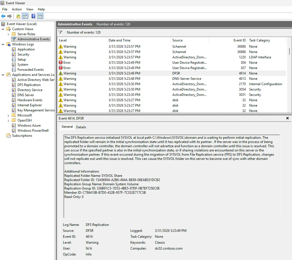Select the ActiveDirectory warning event 3051
292x260 pixels.
(172, 95)
